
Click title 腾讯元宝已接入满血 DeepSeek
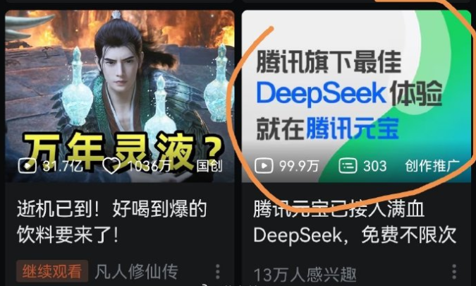coord(355,222)
